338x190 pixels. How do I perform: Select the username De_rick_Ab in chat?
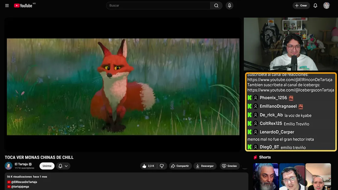point(271,115)
